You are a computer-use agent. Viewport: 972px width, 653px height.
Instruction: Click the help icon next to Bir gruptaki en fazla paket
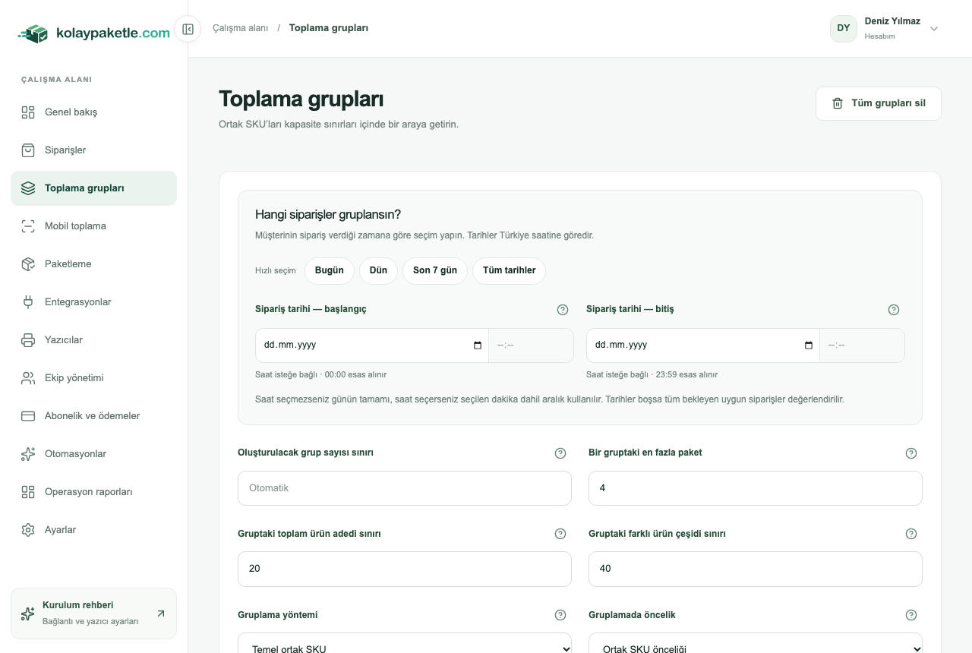coord(911,453)
